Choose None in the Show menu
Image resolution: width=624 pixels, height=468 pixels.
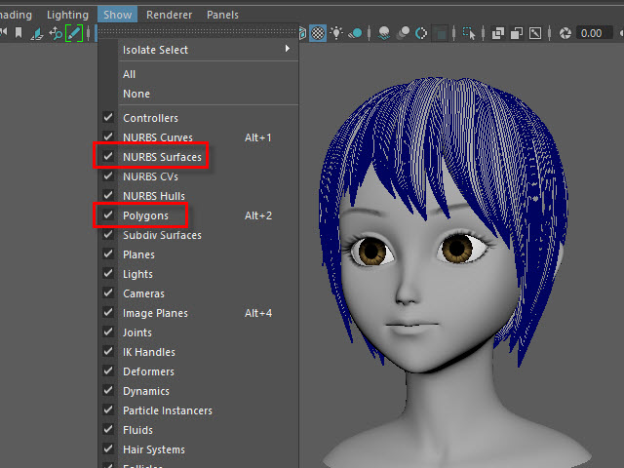tap(136, 94)
